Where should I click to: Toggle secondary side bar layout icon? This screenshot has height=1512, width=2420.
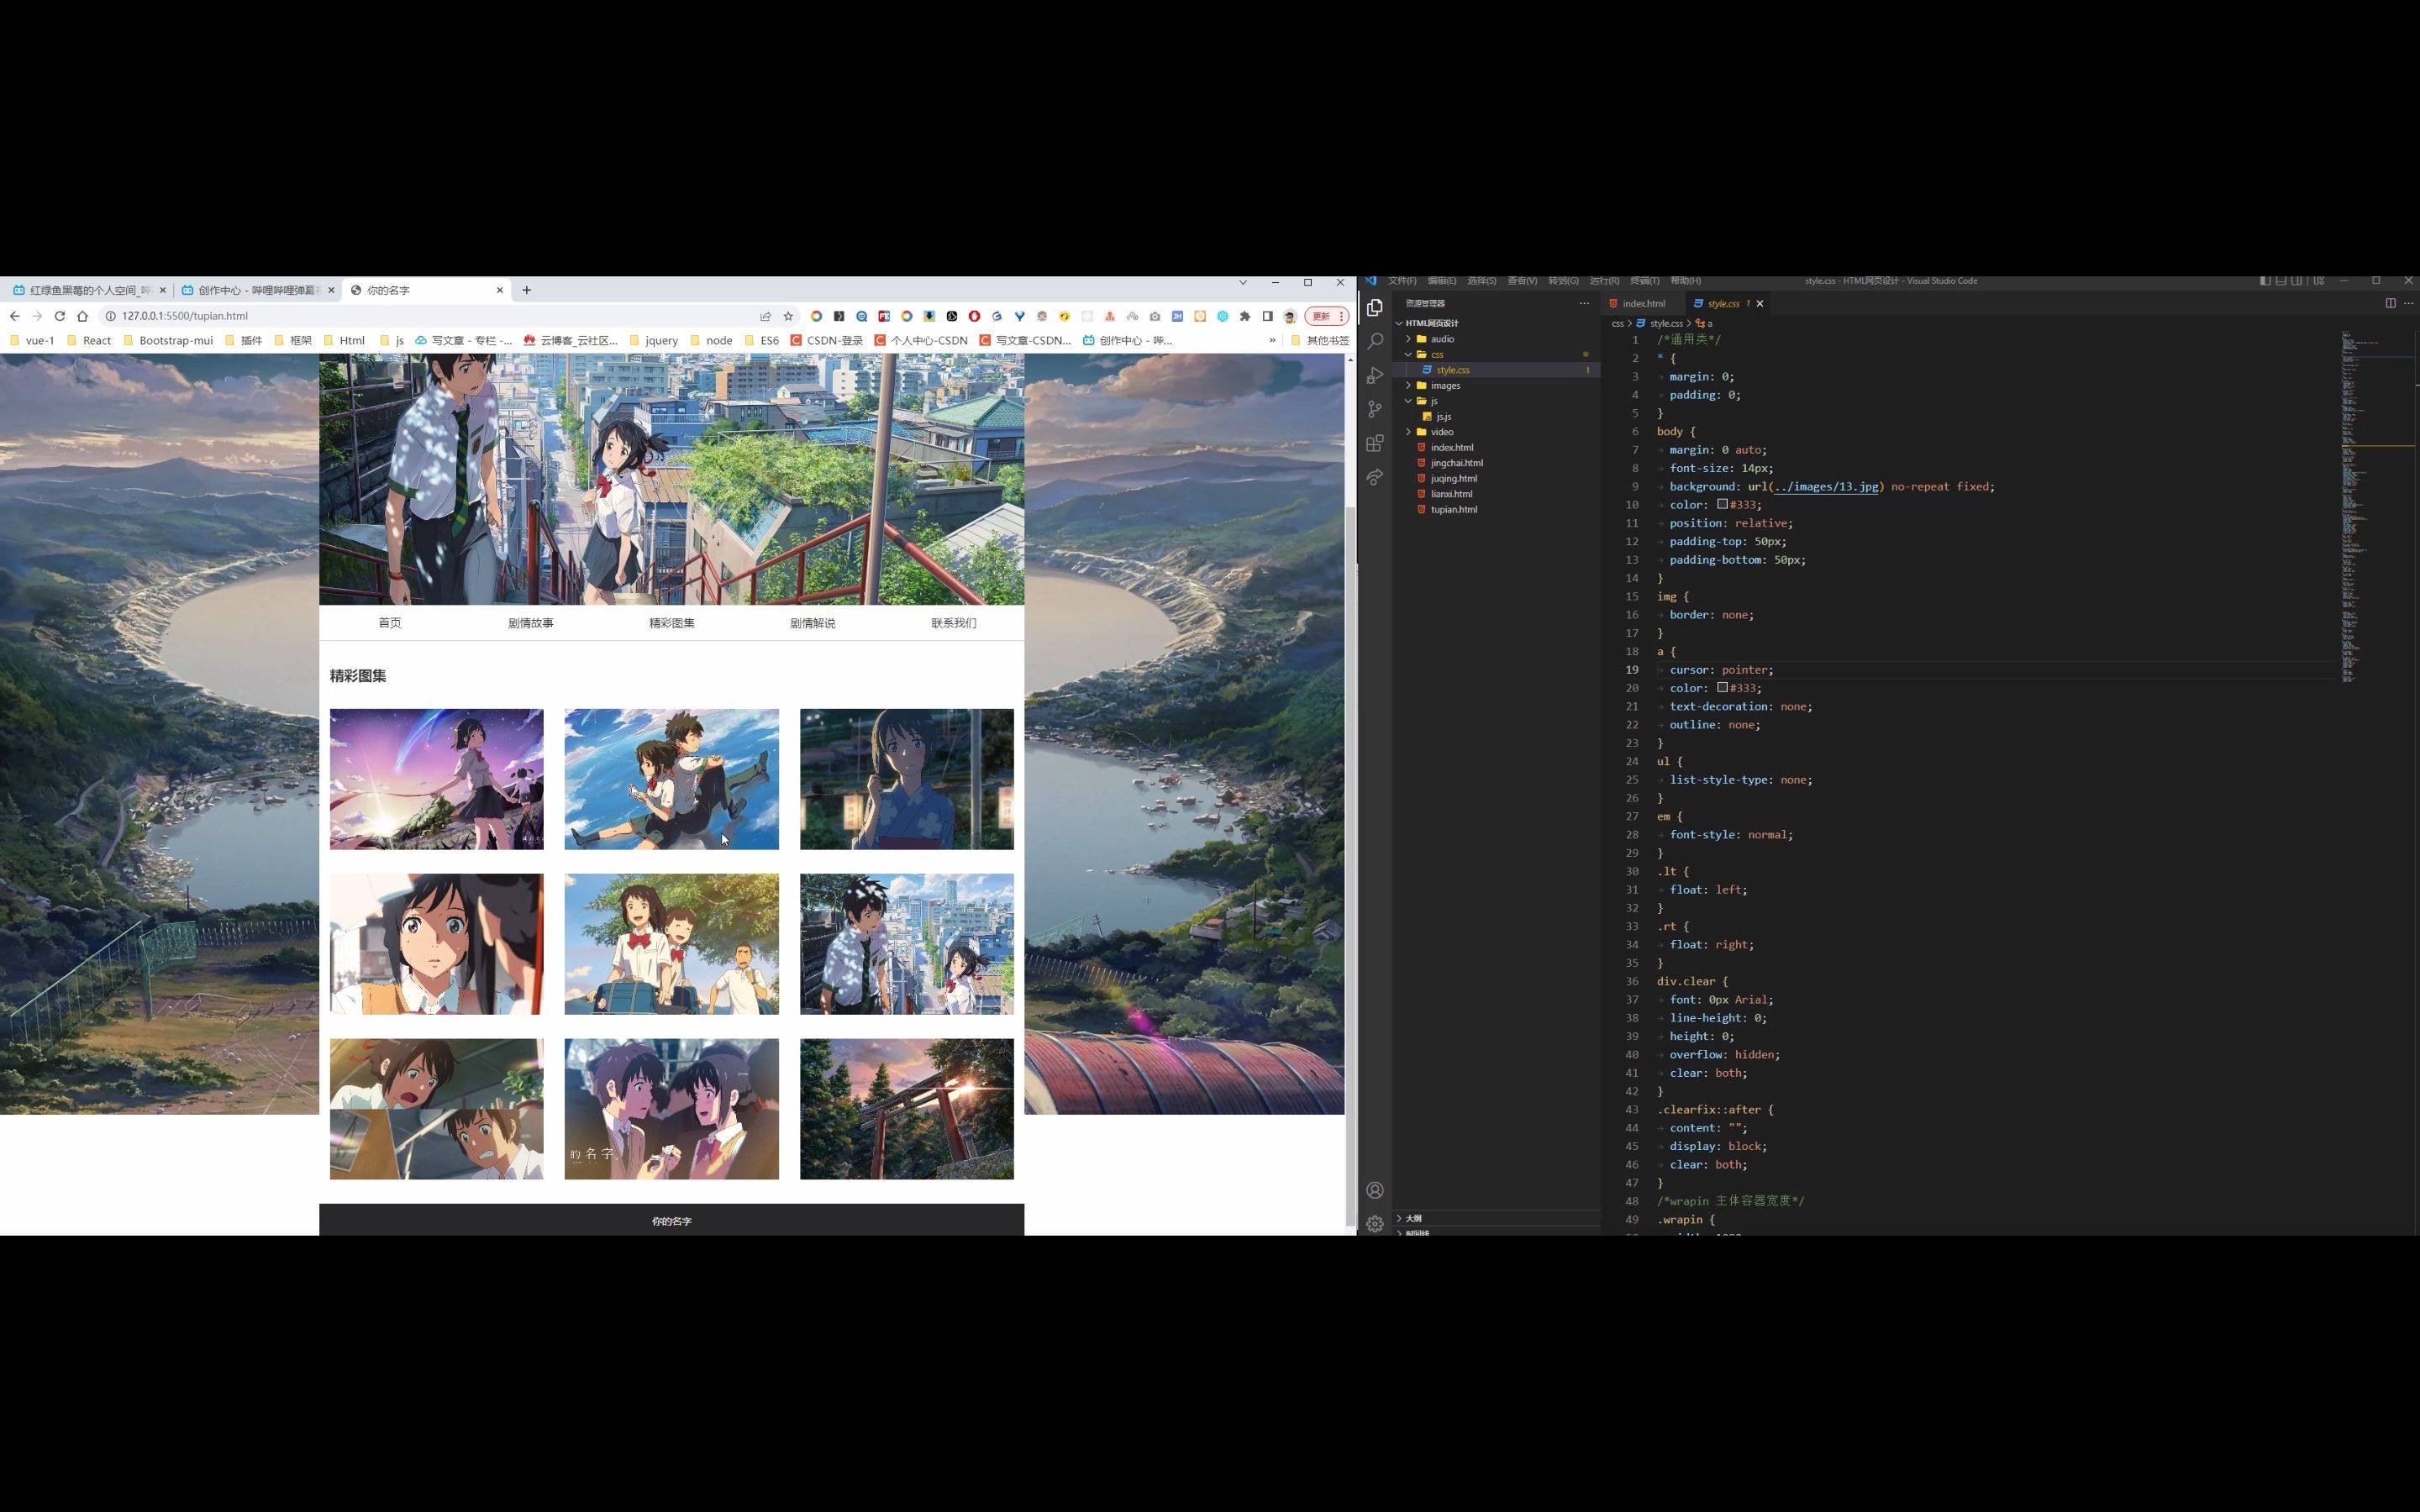[2297, 281]
